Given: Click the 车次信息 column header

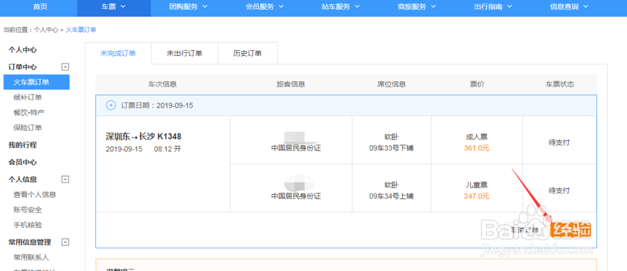Looking at the screenshot, I should click(x=163, y=84).
